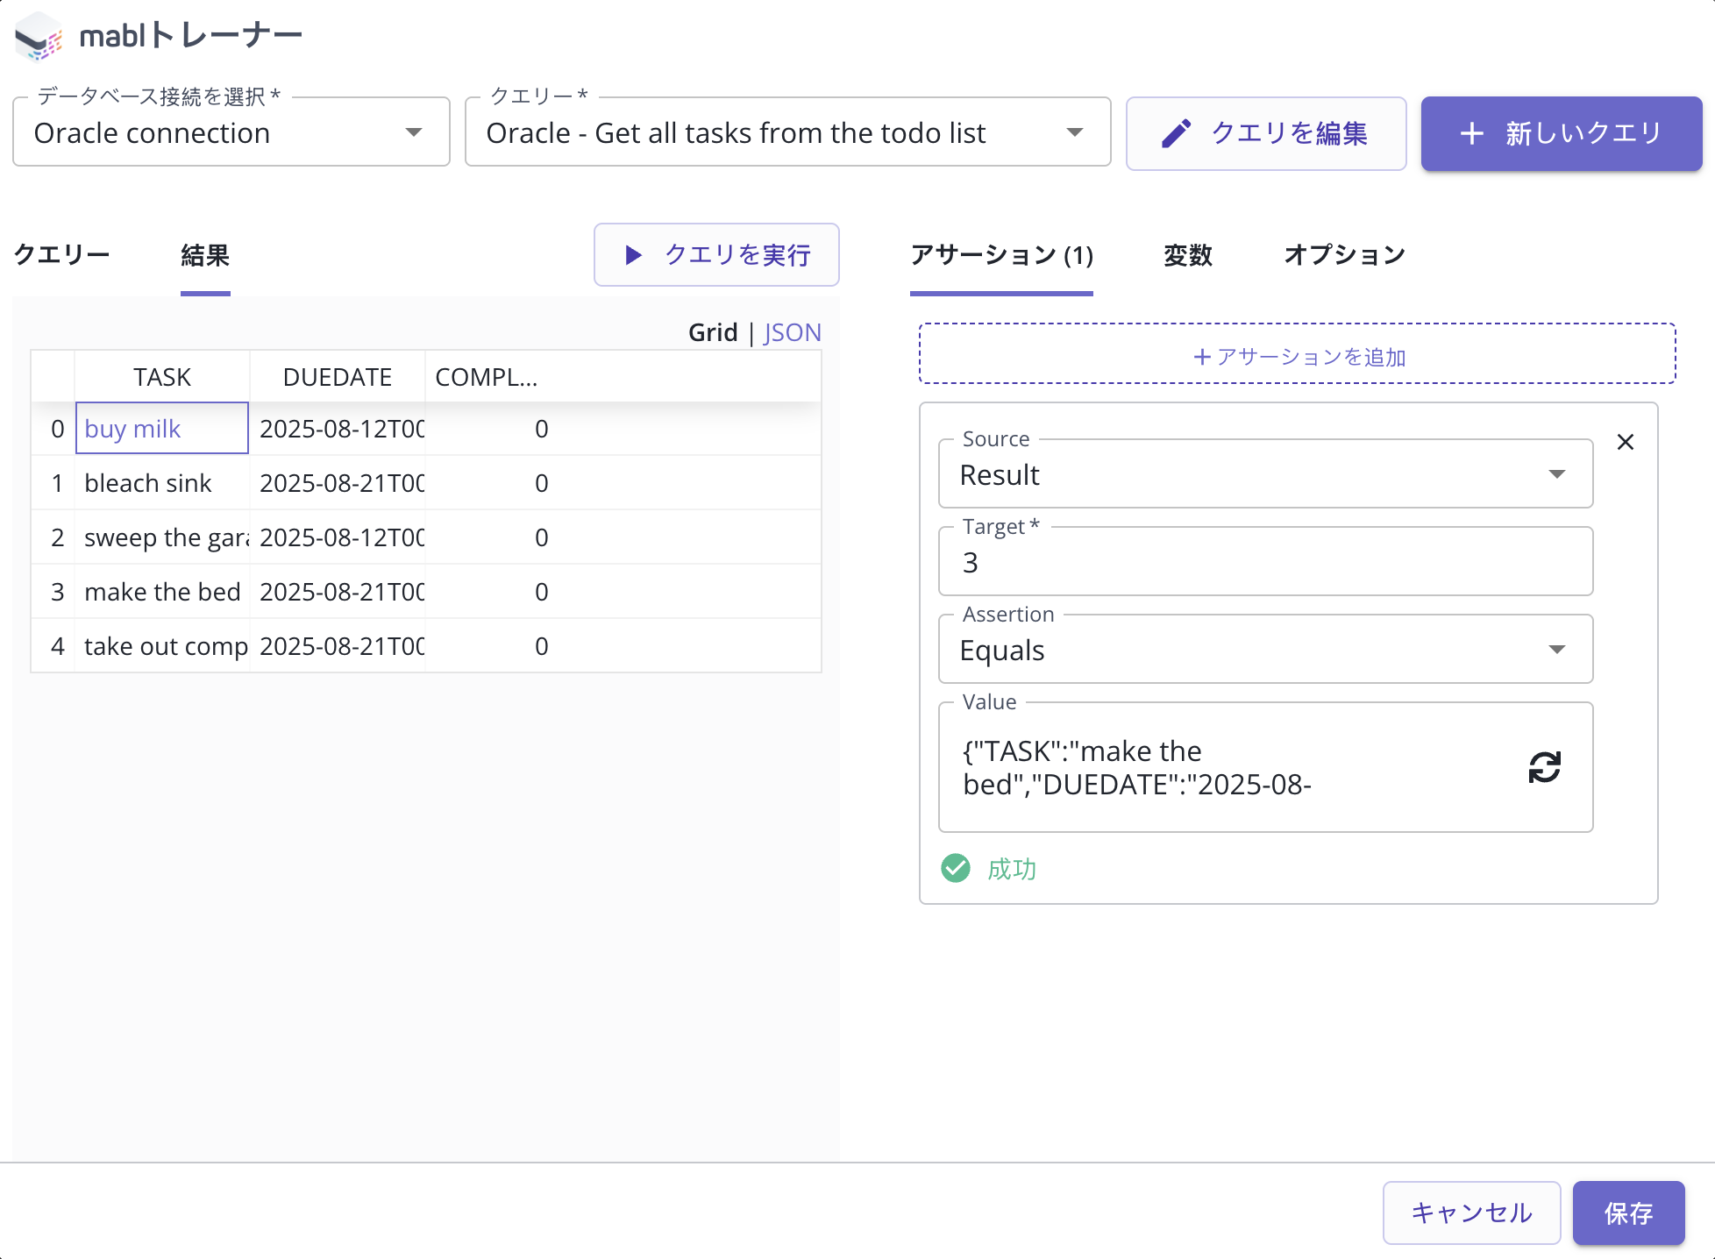This screenshot has height=1259, width=1715.
Task: Refresh the assertion value icon
Action: click(1544, 767)
